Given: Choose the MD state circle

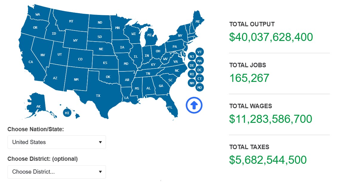Looking at the screenshot, I should tap(200, 87).
